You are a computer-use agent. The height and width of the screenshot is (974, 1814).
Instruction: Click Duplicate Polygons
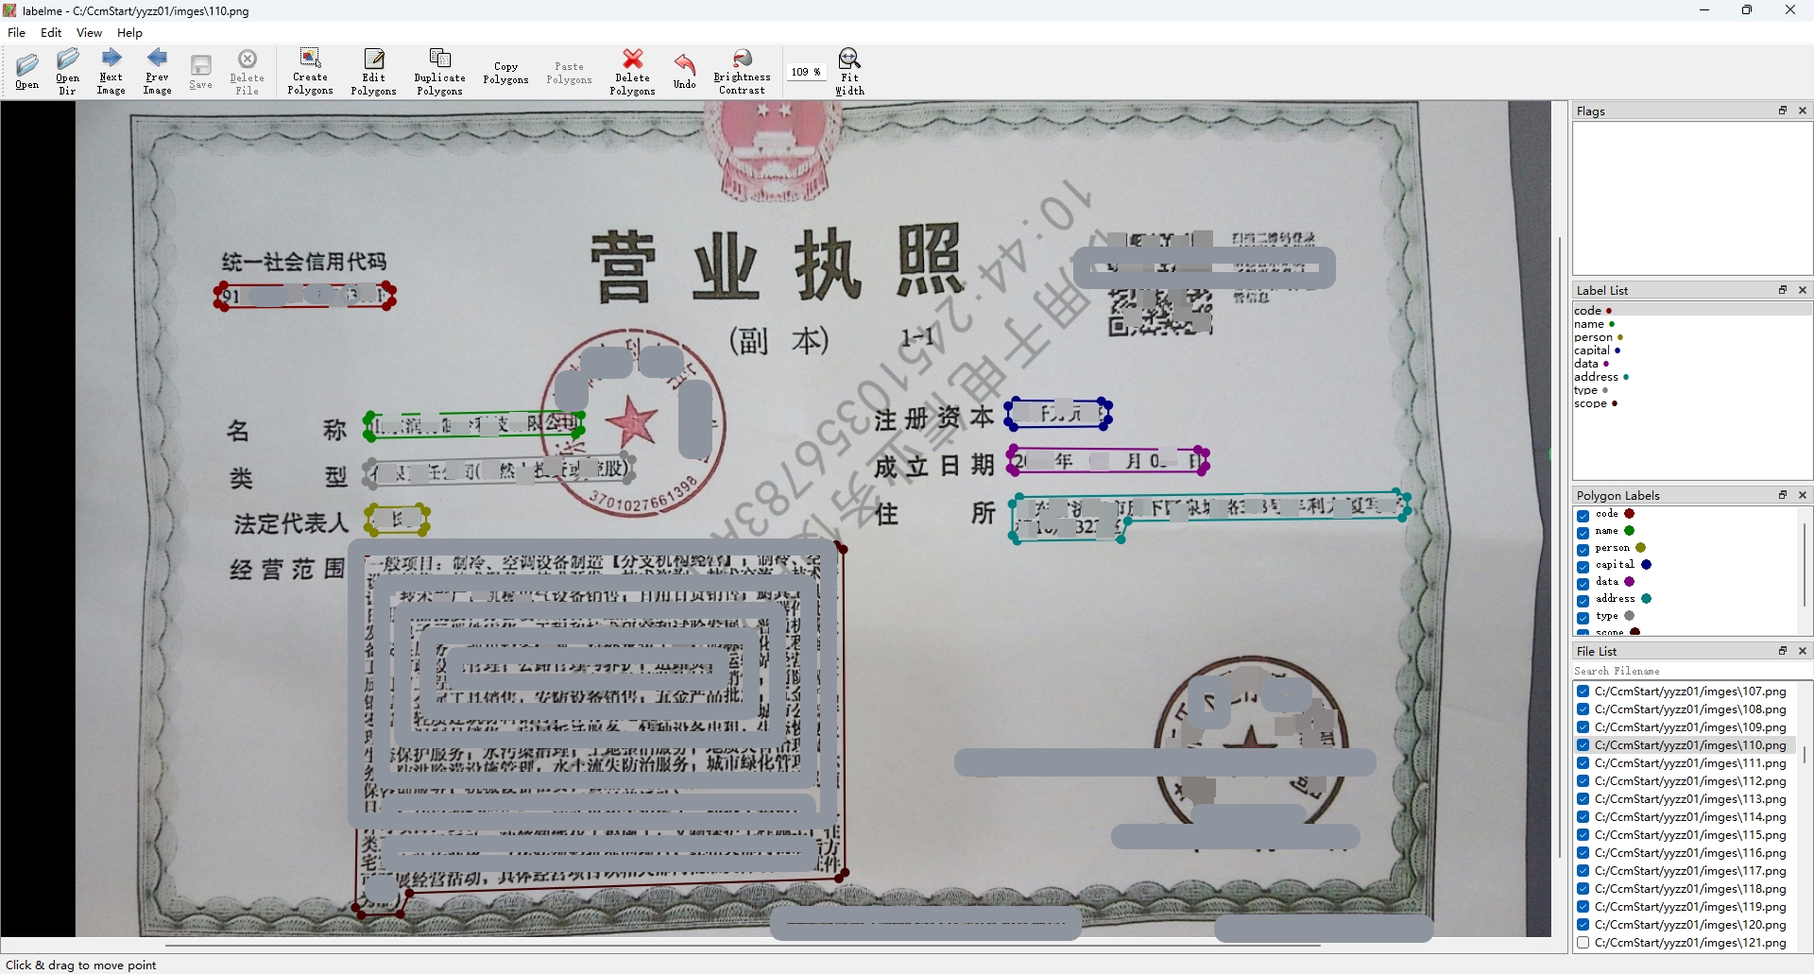pos(440,71)
